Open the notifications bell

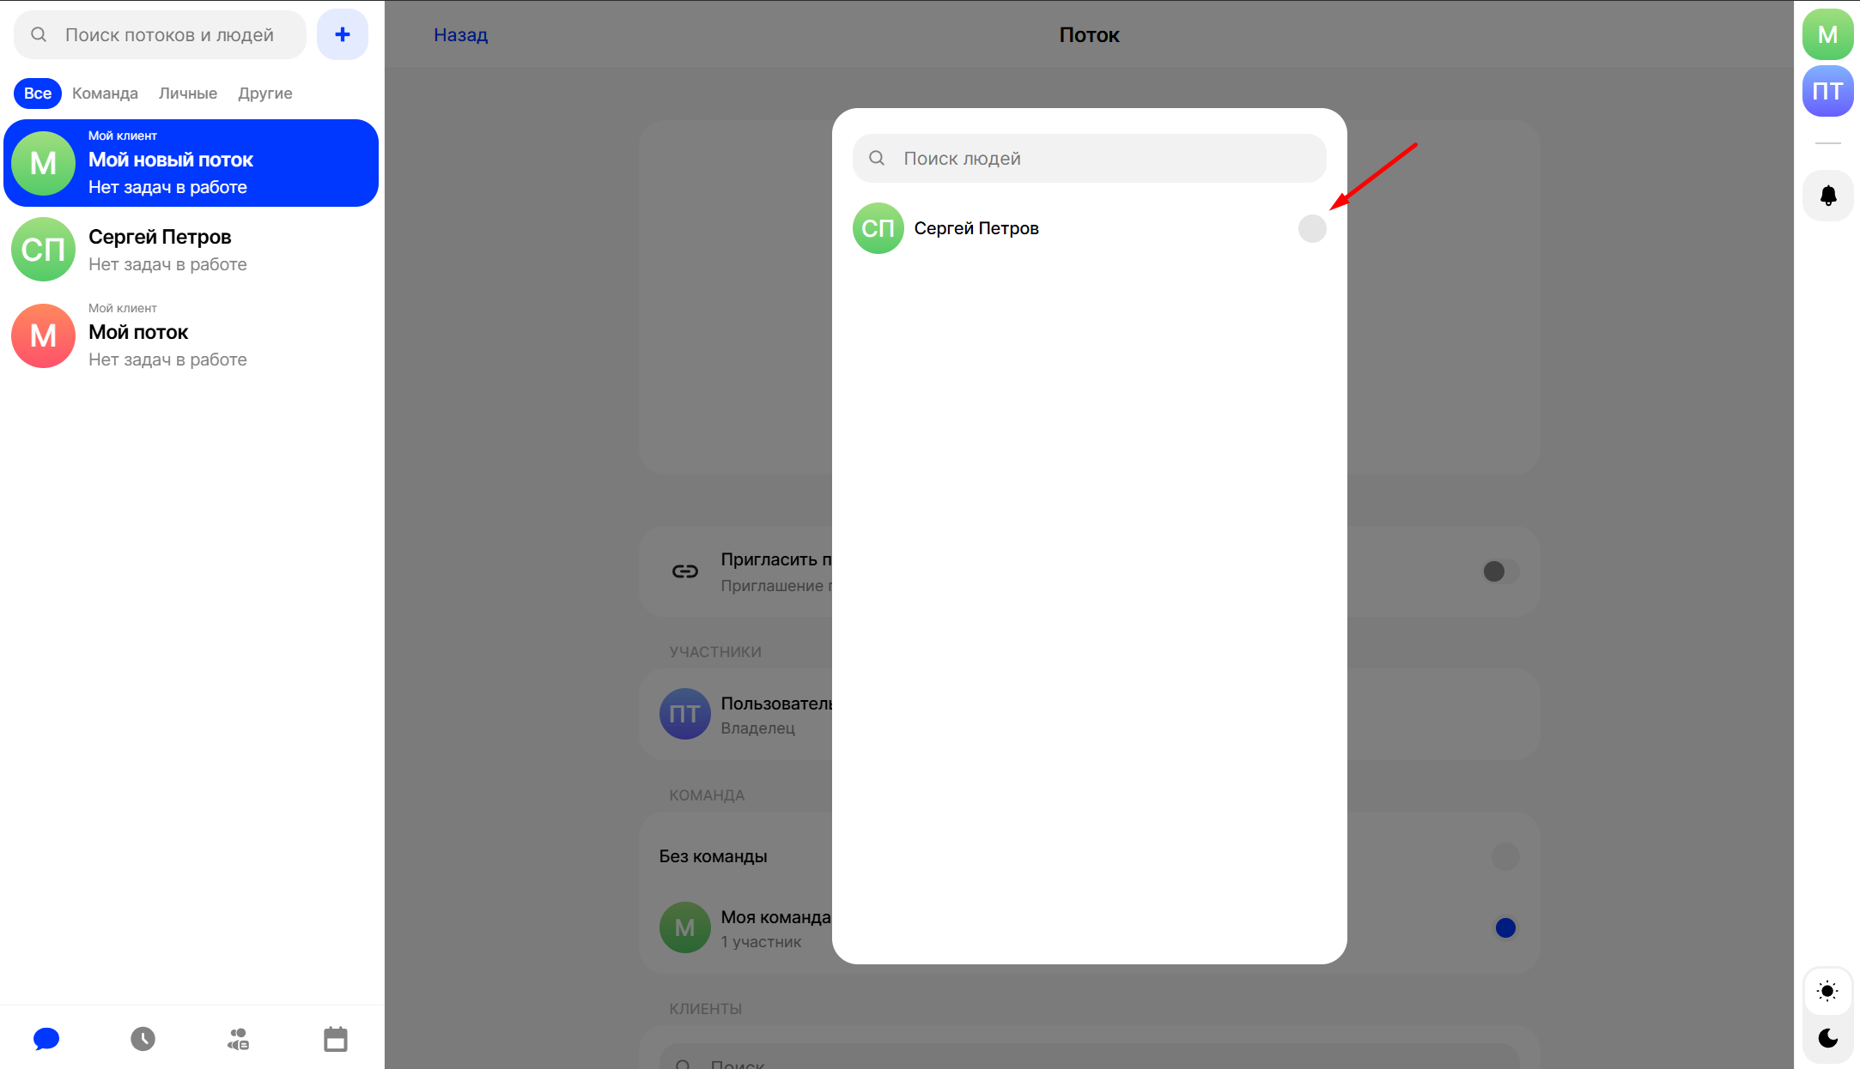pos(1828,196)
